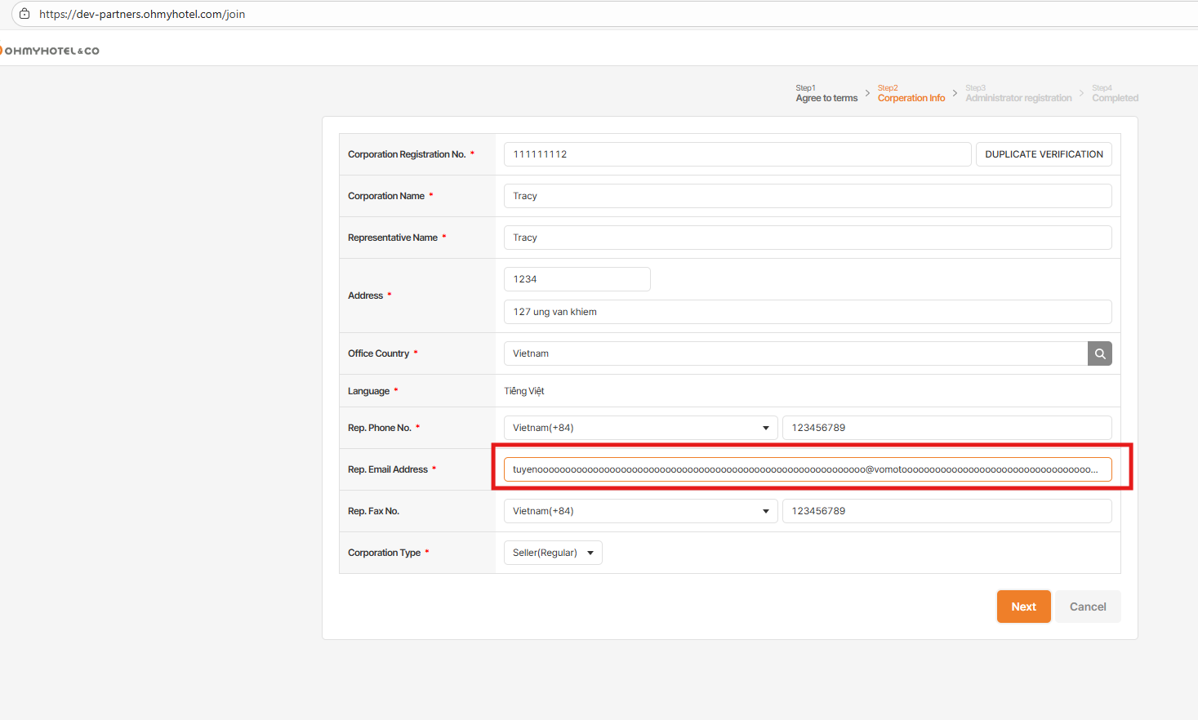Click the street address field

(807, 312)
